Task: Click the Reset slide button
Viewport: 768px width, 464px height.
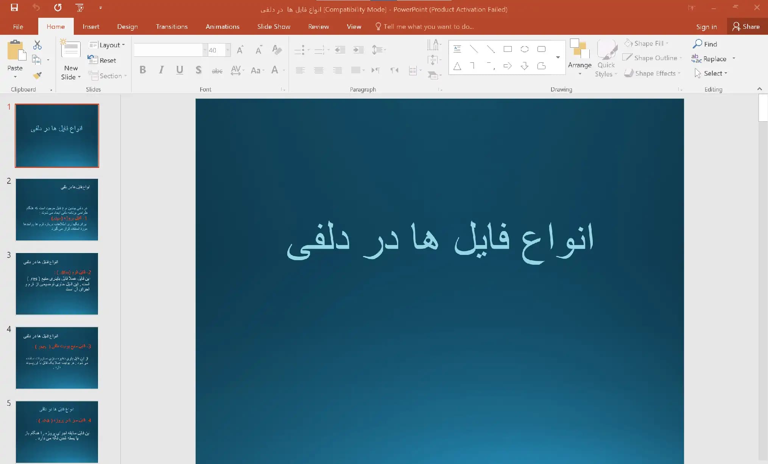Action: pyautogui.click(x=102, y=60)
